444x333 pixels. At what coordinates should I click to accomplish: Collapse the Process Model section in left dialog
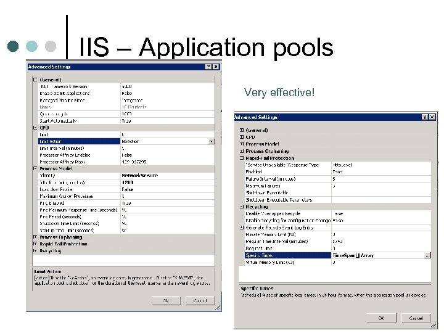(35, 168)
